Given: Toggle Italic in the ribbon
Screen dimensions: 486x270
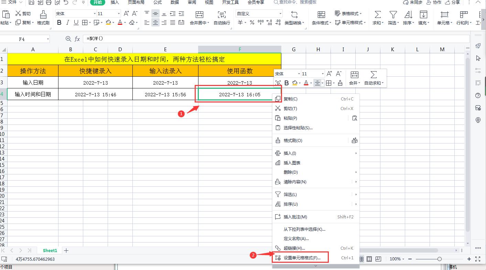Looking at the screenshot, I should 68,23.
